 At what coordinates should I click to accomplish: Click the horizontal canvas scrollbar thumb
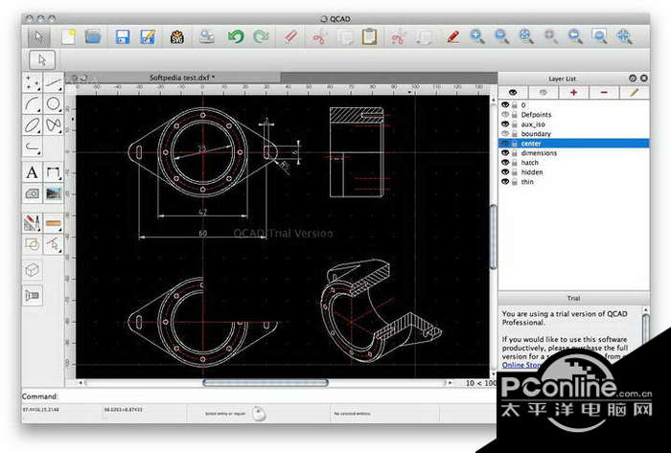[266, 383]
